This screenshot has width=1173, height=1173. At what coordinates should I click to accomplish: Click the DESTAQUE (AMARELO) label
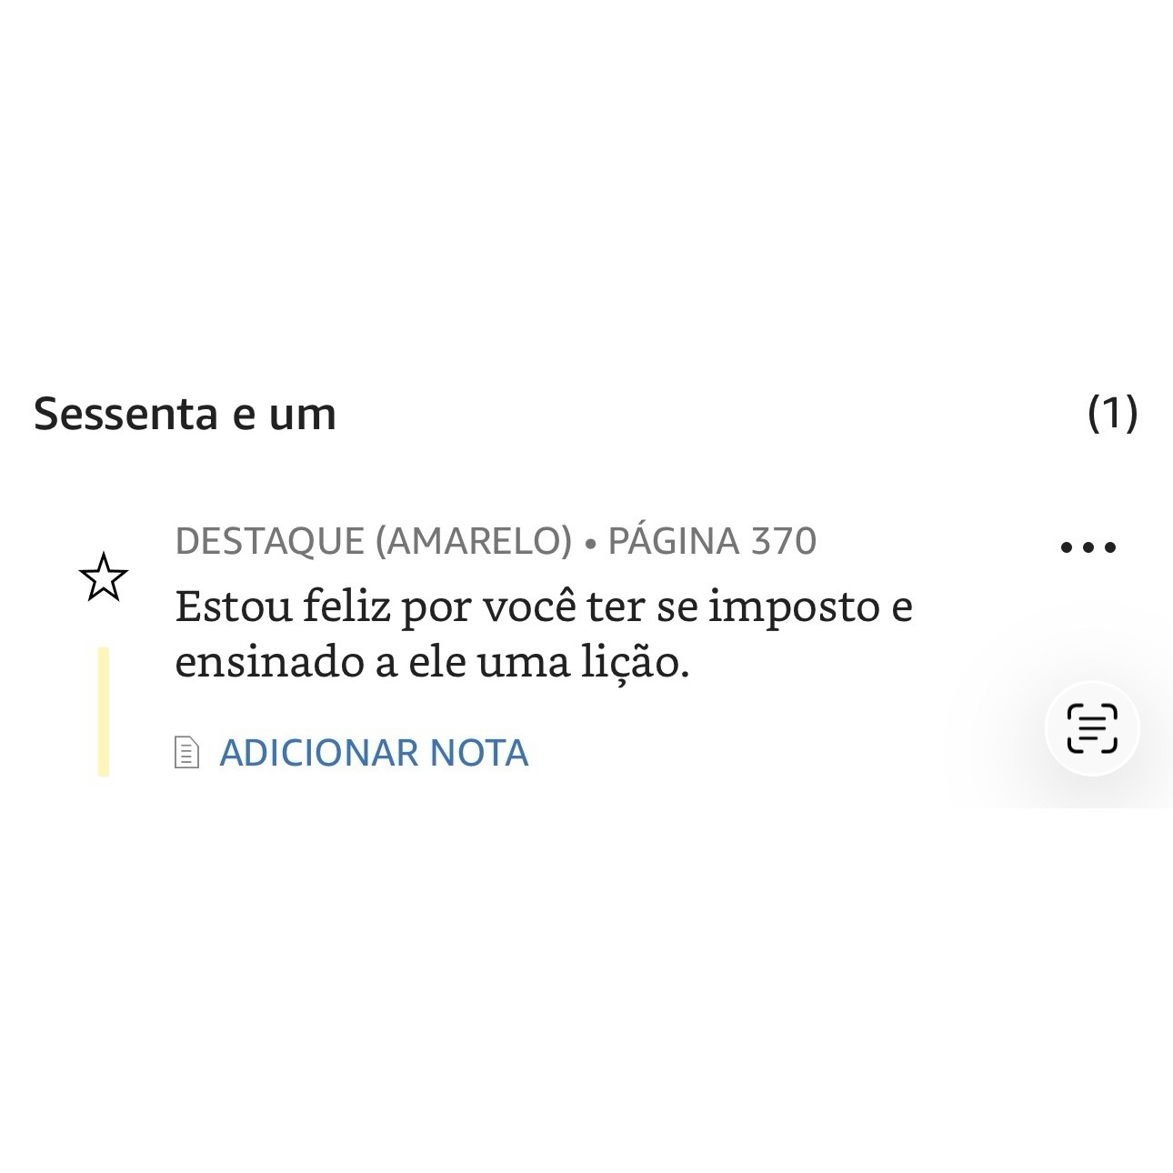pyautogui.click(x=374, y=541)
